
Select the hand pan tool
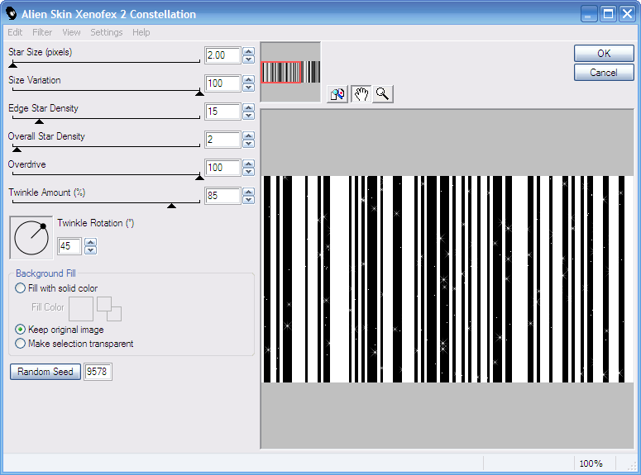pyautogui.click(x=361, y=94)
